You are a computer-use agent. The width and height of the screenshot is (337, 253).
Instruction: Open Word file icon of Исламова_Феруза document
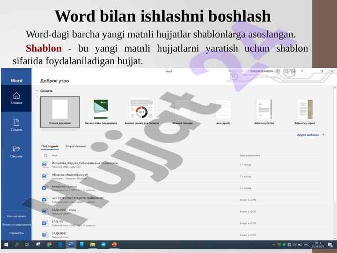coord(45,165)
